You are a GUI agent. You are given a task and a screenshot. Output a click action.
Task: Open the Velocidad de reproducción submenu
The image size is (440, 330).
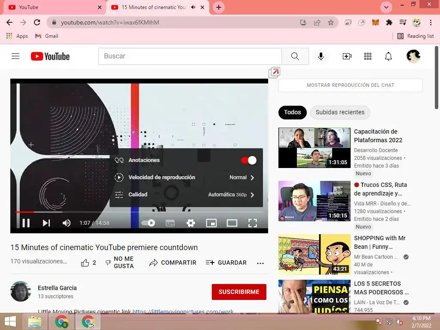pyautogui.click(x=186, y=177)
